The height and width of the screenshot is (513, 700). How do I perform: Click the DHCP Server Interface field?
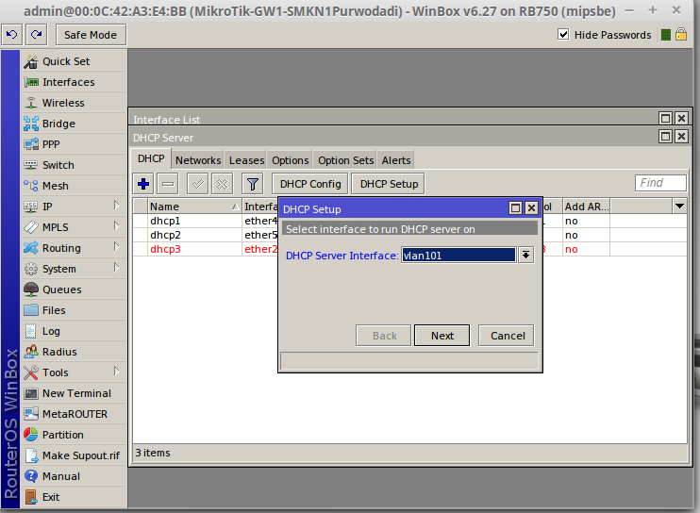point(458,256)
